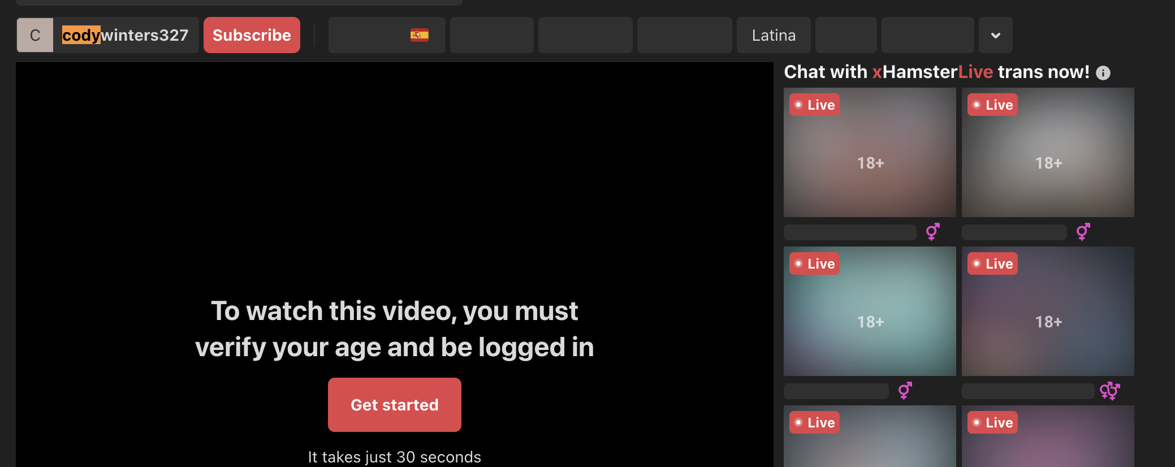Click the age verification message text
Image resolution: width=1175 pixels, height=467 pixels.
tap(395, 329)
